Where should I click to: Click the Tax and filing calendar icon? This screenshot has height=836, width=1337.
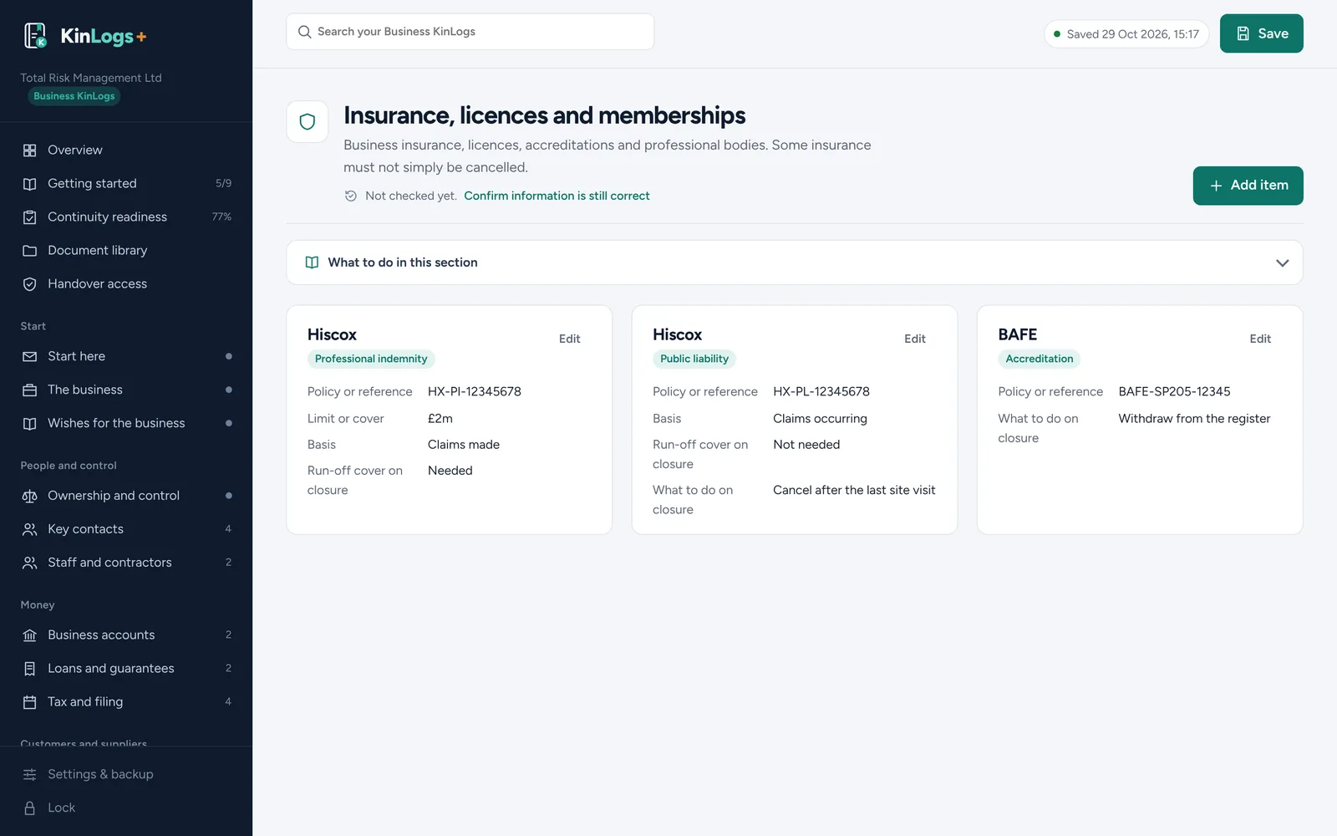30,702
